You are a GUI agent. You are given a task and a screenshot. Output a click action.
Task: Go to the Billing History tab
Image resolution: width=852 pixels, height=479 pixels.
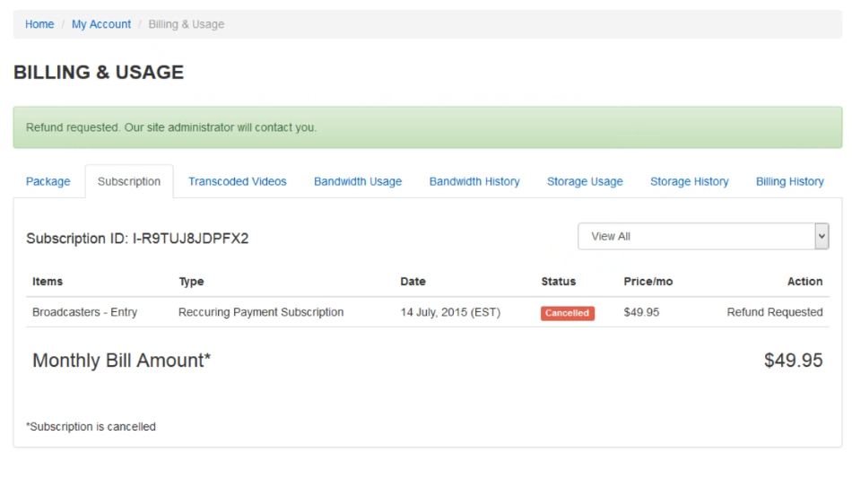[789, 181]
